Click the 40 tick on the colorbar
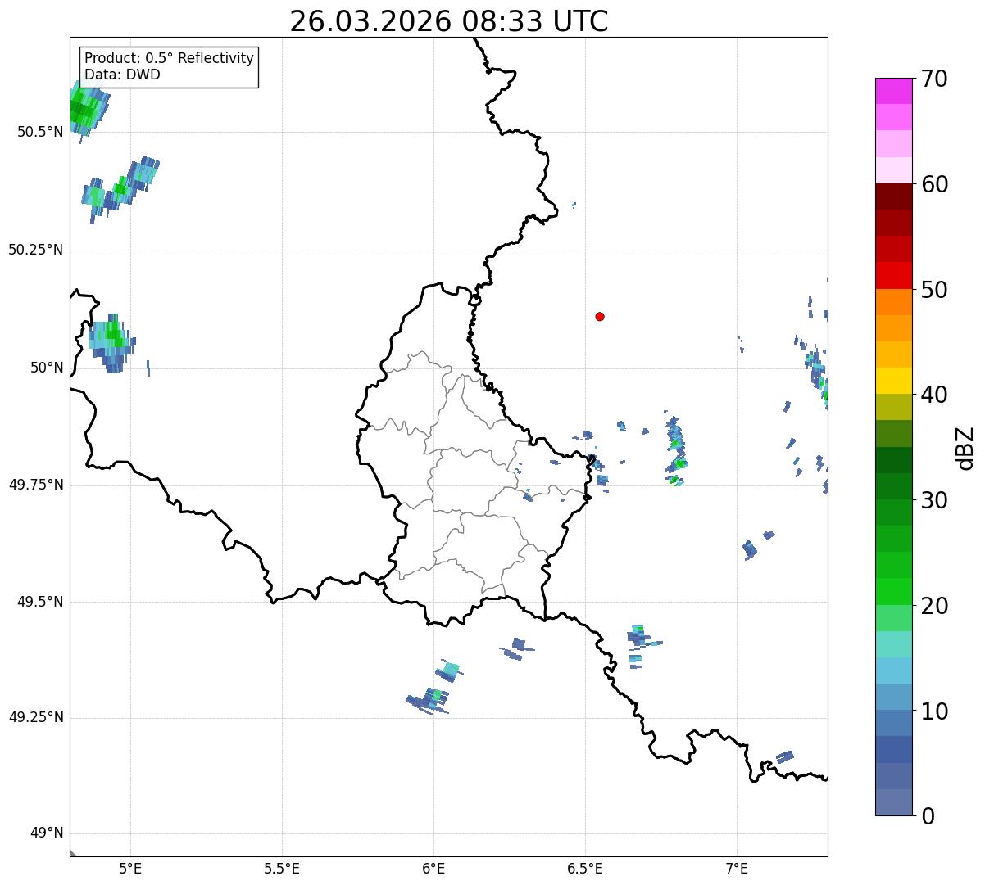 click(x=935, y=395)
